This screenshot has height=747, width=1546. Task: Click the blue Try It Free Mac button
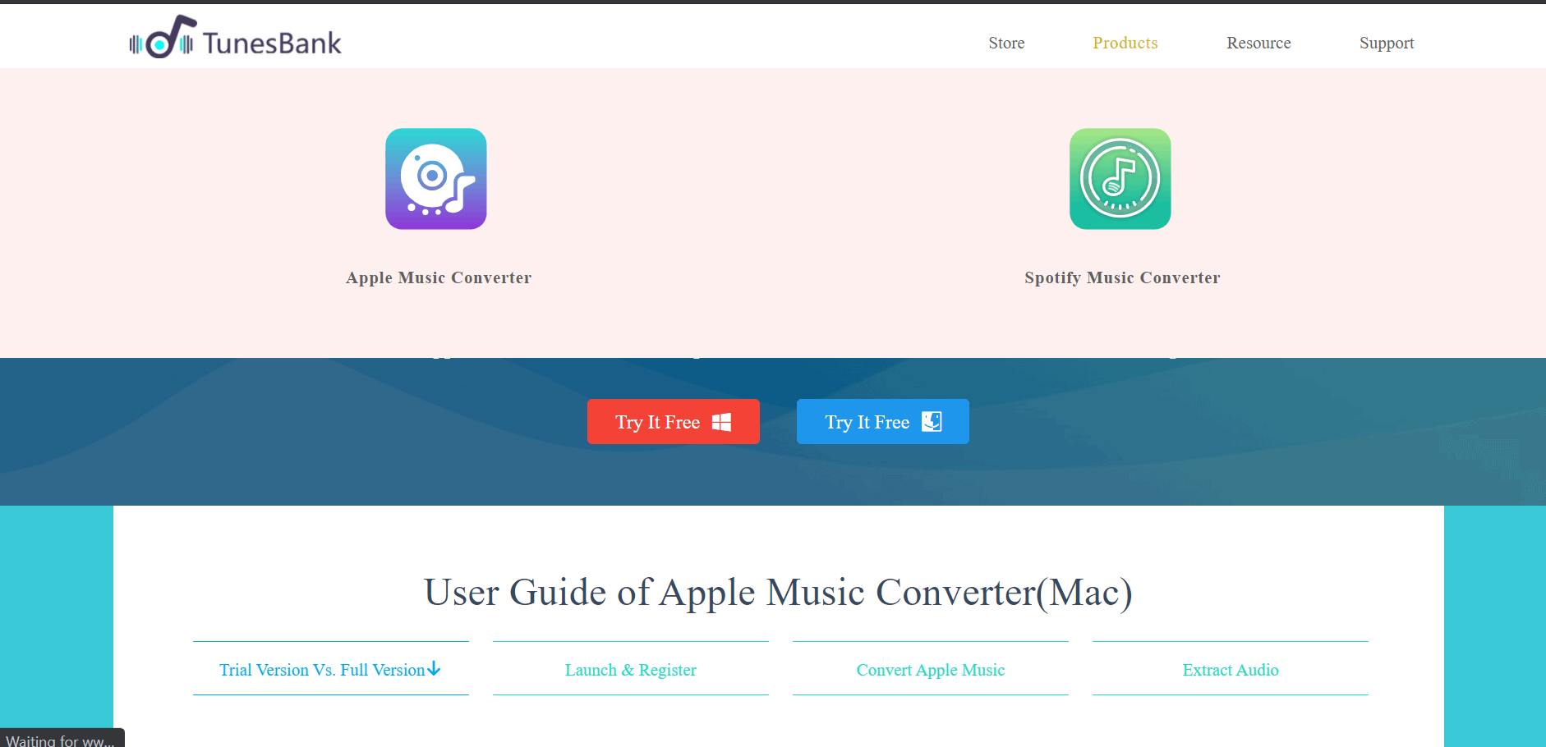click(883, 421)
